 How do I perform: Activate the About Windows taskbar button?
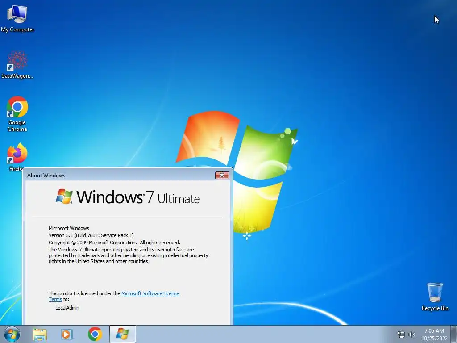click(122, 334)
